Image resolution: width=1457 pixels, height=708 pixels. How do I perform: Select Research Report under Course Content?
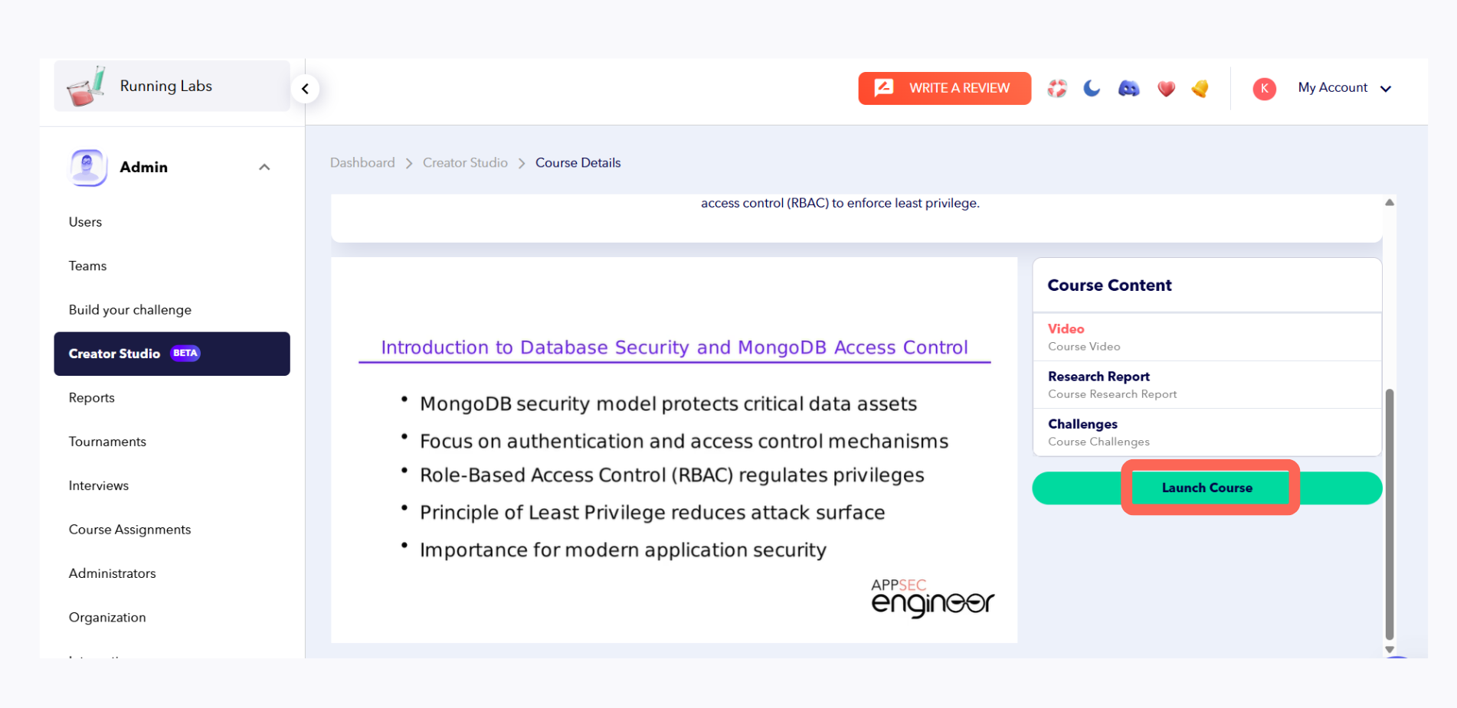(1098, 377)
